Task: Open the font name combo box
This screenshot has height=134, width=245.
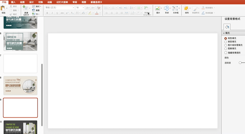Action: point(59,8)
